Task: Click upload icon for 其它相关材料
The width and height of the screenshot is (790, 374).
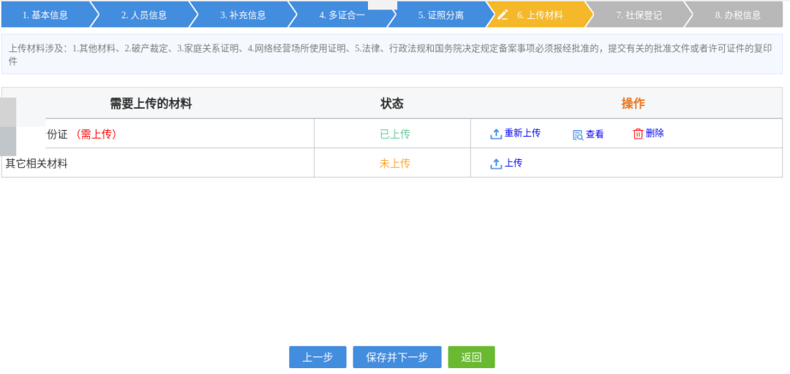Action: click(496, 164)
